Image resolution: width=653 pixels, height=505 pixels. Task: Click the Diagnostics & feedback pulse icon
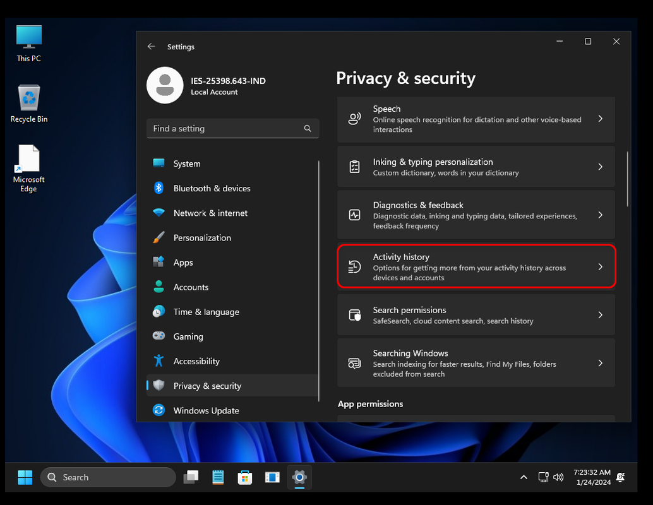pyautogui.click(x=354, y=215)
